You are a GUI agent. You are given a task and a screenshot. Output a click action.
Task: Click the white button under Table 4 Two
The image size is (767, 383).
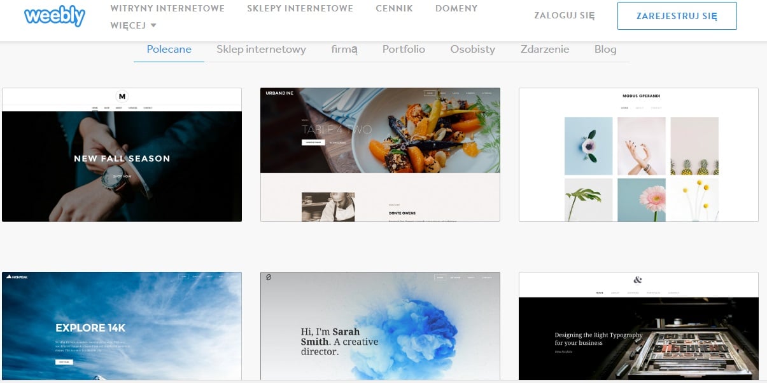(313, 143)
